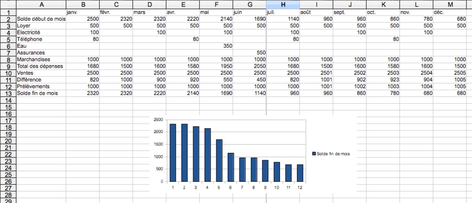Click the 'mars' month cell
Image resolution: width=472 pixels, height=203 pixels.
[149, 12]
